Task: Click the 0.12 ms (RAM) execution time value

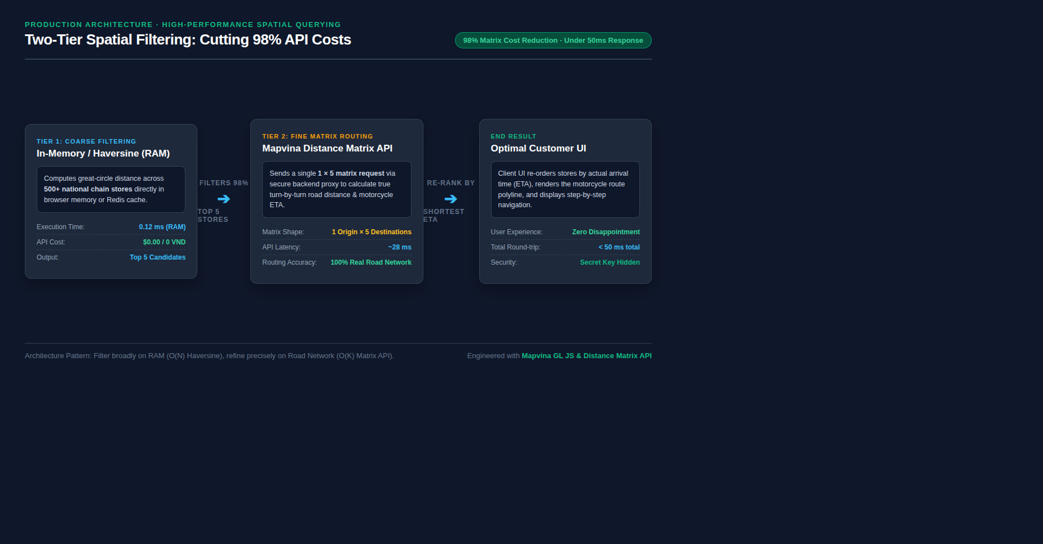Action: [x=162, y=227]
